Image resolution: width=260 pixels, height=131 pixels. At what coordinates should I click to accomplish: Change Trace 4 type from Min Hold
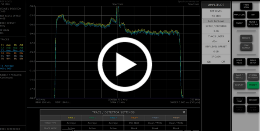134,123
